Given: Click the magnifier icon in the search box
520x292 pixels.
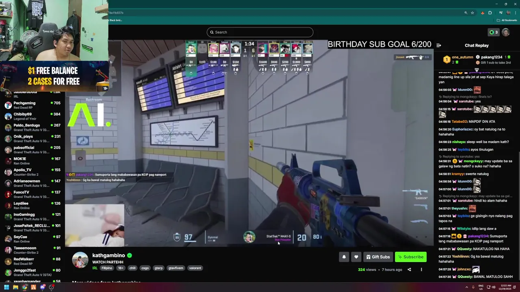Looking at the screenshot, I should pyautogui.click(x=212, y=32).
